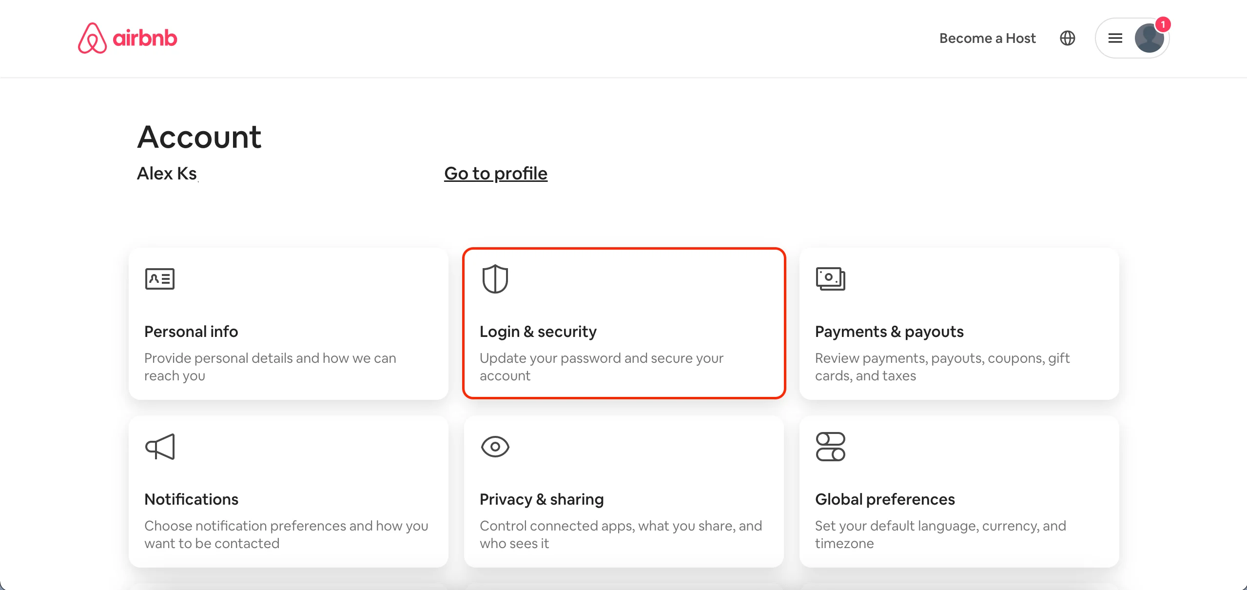
Task: Open the hamburger menu icon
Action: (1115, 38)
